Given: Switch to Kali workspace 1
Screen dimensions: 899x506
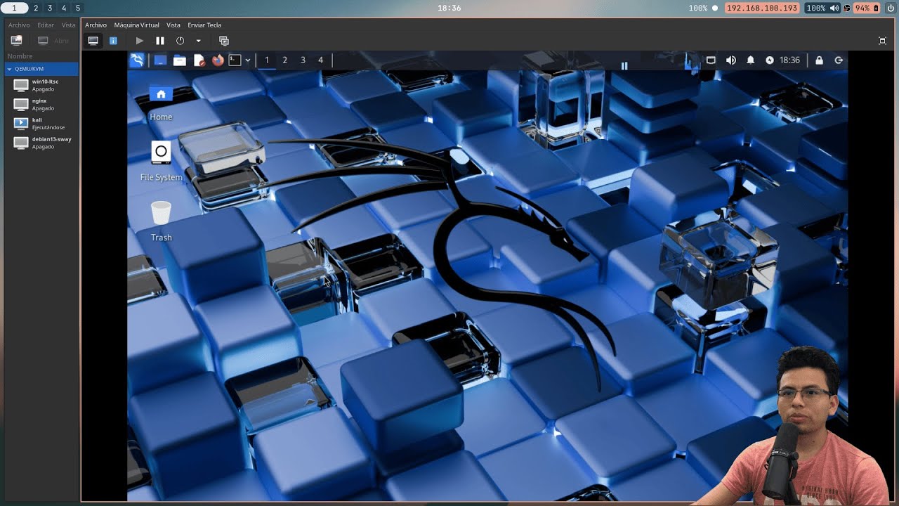Looking at the screenshot, I should (267, 60).
